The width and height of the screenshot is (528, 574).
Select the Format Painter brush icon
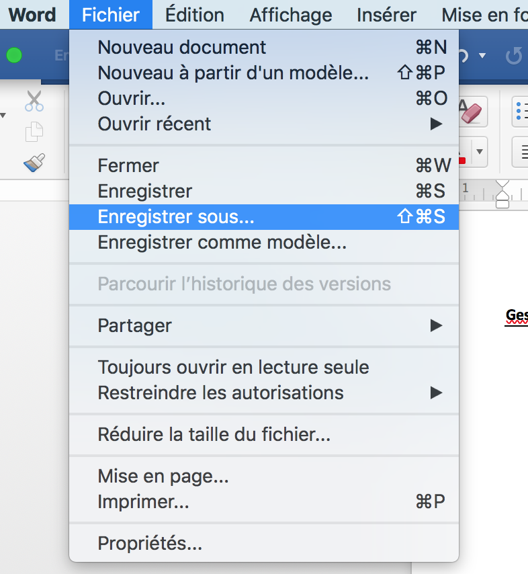pos(34,163)
